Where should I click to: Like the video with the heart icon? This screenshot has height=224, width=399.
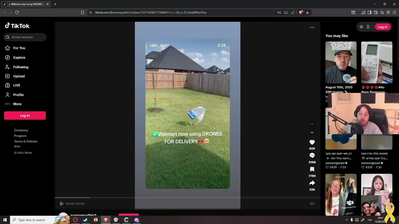pos(312,142)
